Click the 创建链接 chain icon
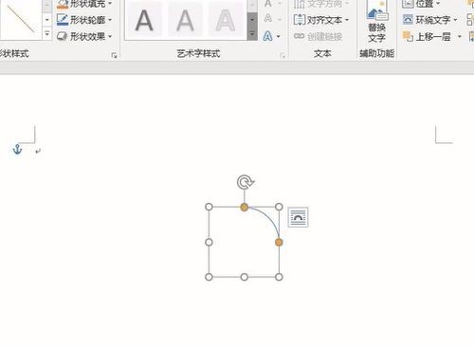Screen dimensions: 474x346 coord(299,36)
